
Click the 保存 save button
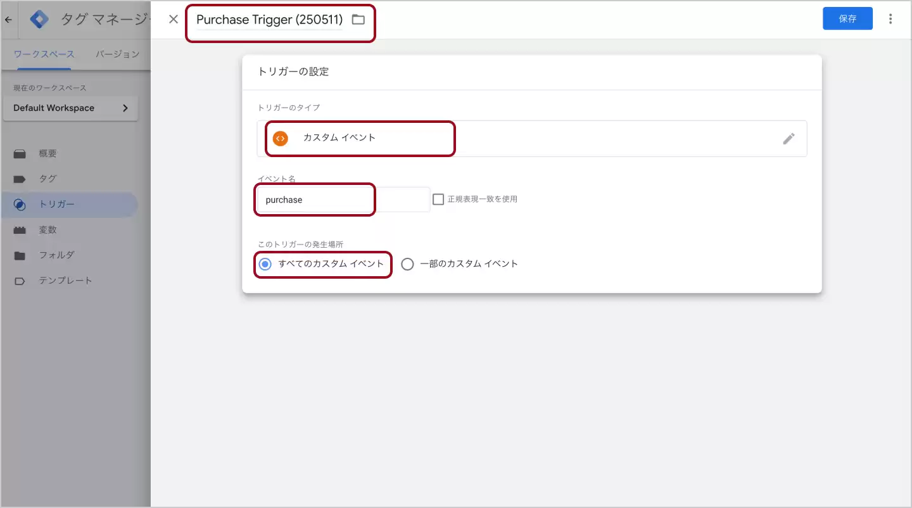coord(847,19)
